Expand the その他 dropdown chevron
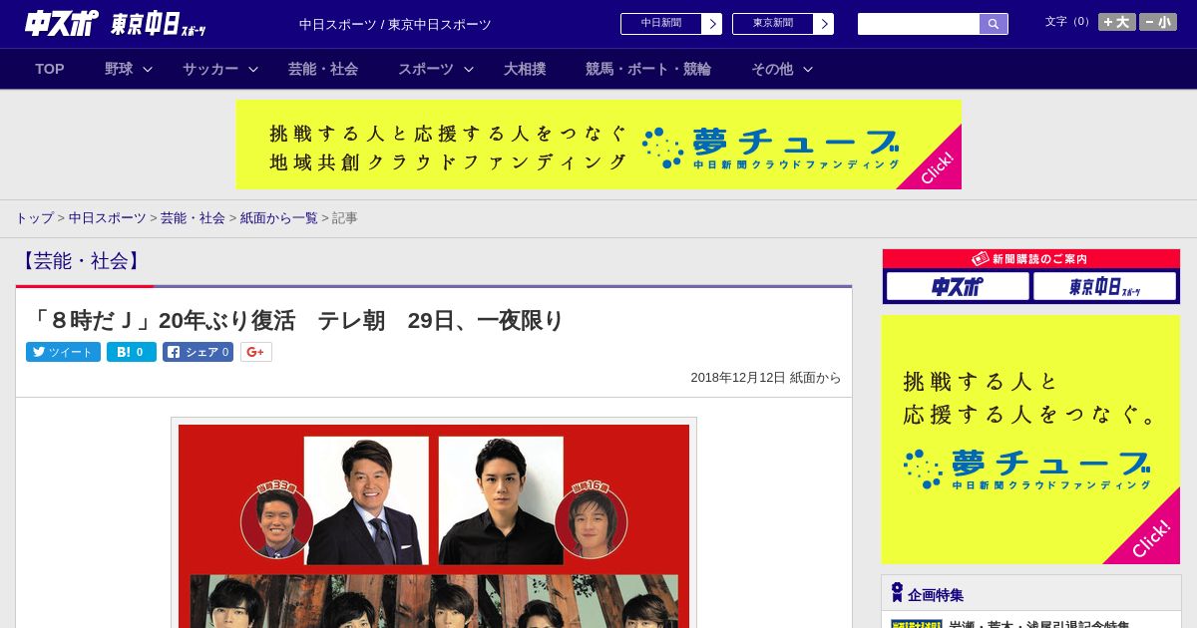Viewport: 1197px width, 628px height. tap(808, 69)
